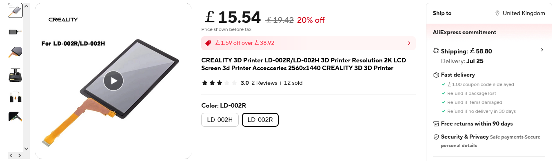Expand shipping details chevron
557x161 pixels.
[x=542, y=50]
